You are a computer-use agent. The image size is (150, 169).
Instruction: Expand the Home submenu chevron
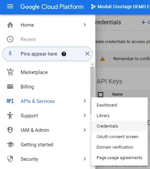pos(85,25)
